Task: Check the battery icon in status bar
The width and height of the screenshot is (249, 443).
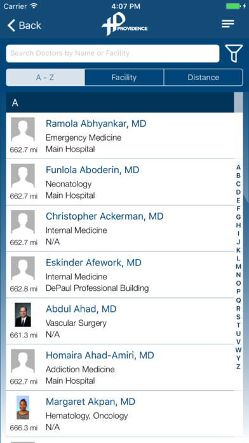Action: point(234,6)
